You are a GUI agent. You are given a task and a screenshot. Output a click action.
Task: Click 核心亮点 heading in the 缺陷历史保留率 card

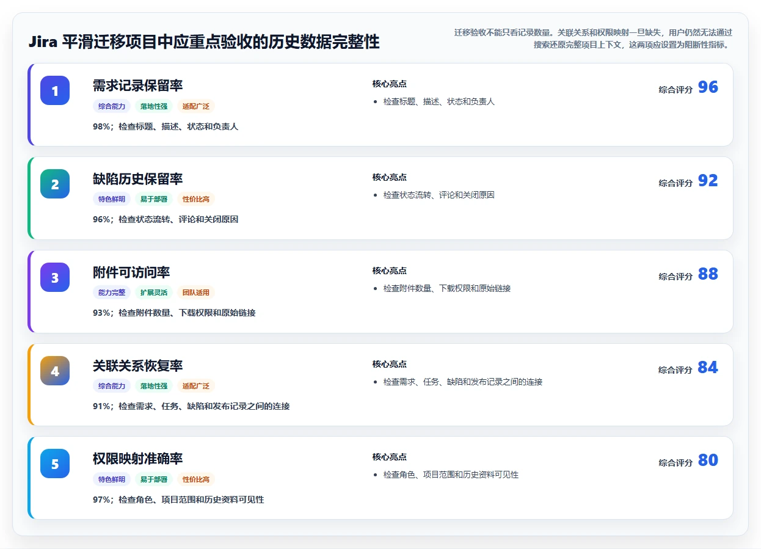pos(389,177)
